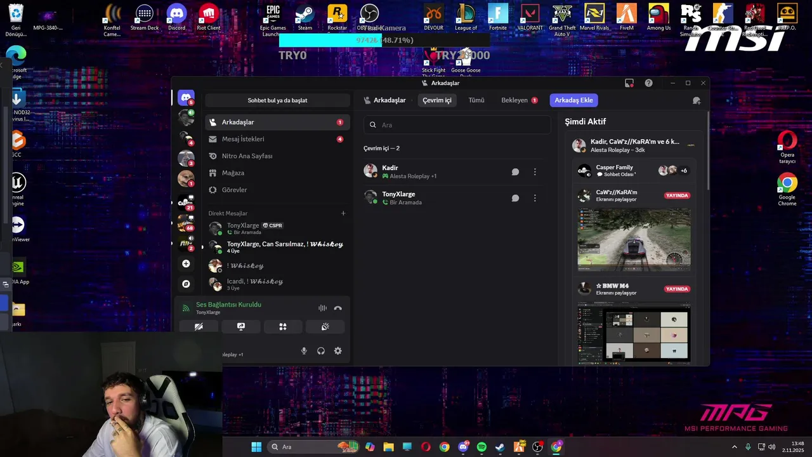Disconnect from the voice call
This screenshot has width=812, height=457.
click(x=337, y=308)
